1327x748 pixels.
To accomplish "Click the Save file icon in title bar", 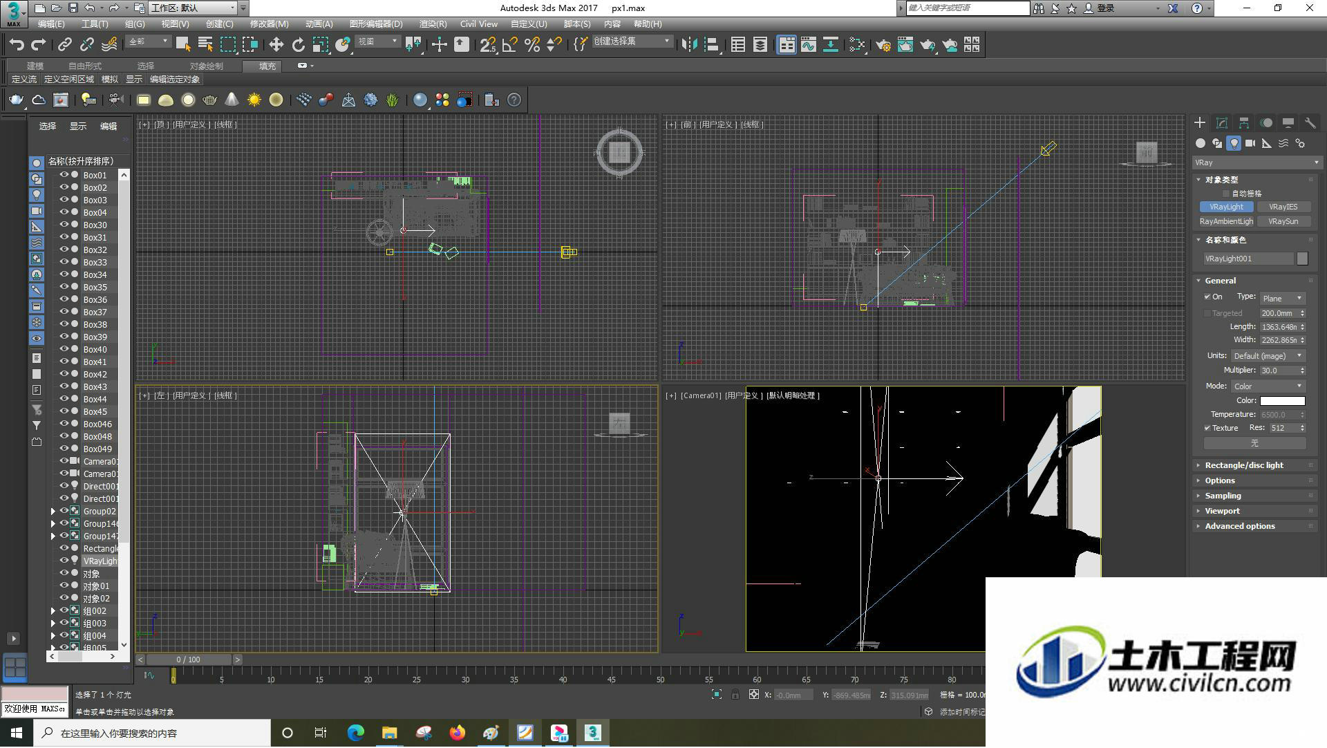I will click(x=73, y=8).
